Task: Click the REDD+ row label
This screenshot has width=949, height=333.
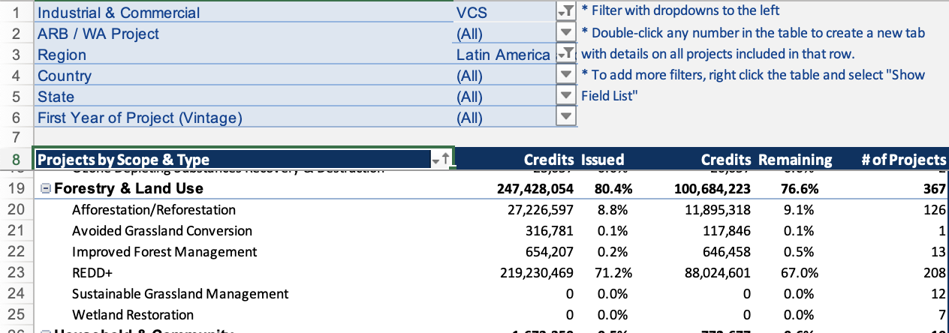Action: [92, 273]
